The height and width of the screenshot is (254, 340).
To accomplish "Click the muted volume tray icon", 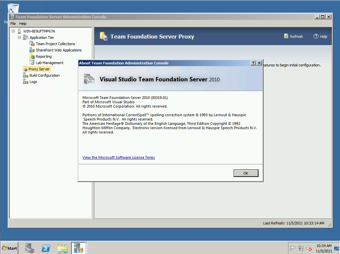I will coord(309,248).
